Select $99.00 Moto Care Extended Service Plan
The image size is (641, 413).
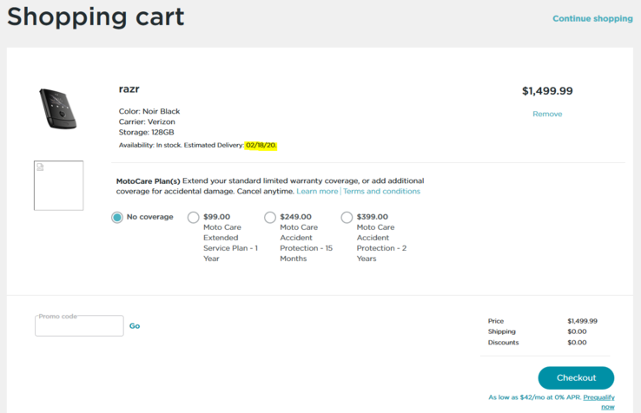(194, 217)
